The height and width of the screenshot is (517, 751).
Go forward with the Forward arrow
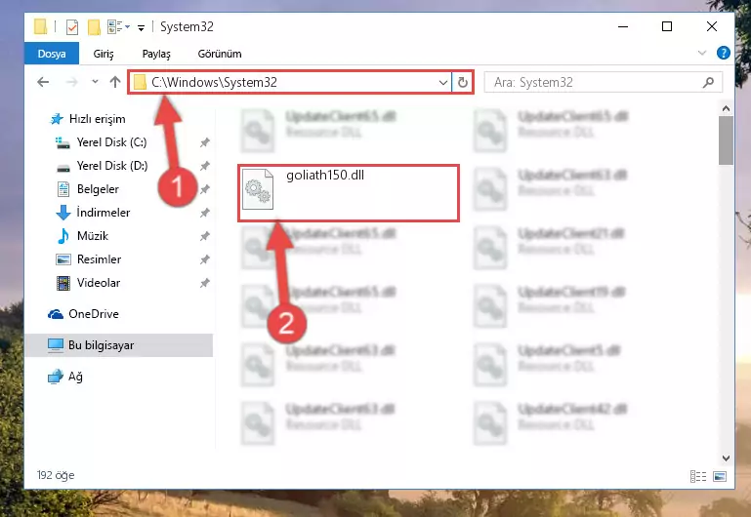[x=72, y=82]
